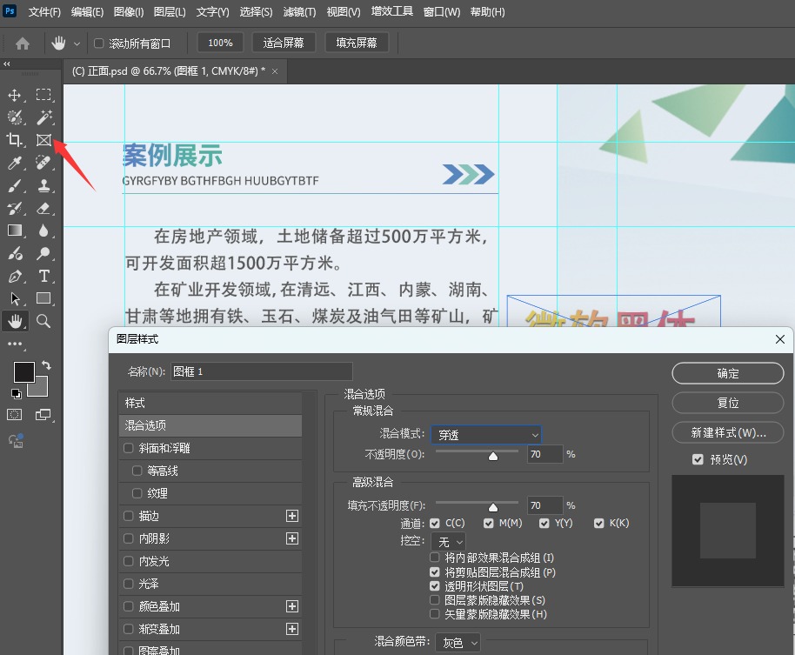Image resolution: width=795 pixels, height=655 pixels.
Task: Open Hand tool preset picker arrow
Action: pyautogui.click(x=77, y=43)
